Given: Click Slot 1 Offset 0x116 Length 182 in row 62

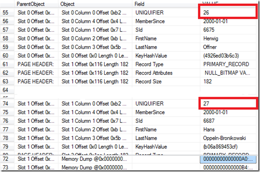Looking at the screenshot, I should pos(95,73).
